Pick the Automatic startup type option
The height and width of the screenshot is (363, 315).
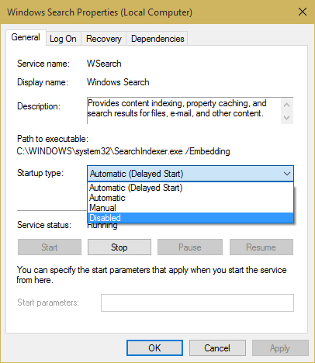tap(191, 198)
